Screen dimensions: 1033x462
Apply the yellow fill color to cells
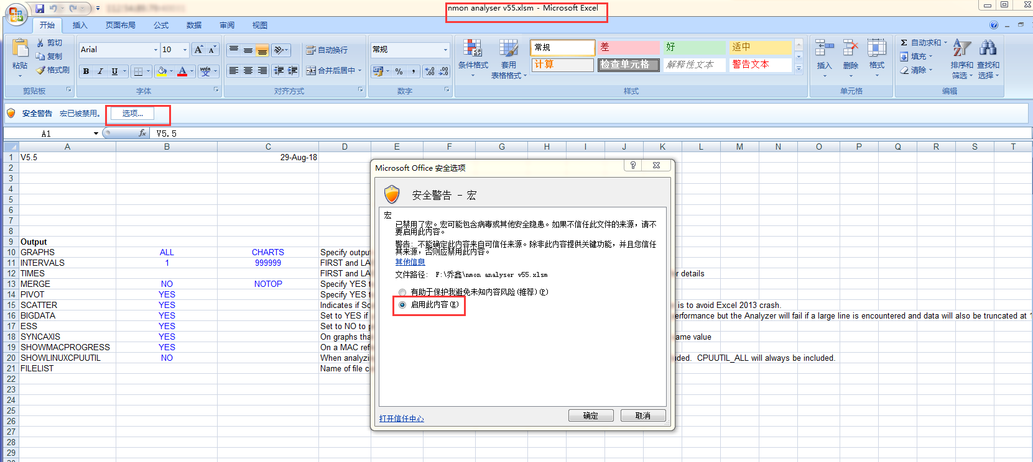162,71
